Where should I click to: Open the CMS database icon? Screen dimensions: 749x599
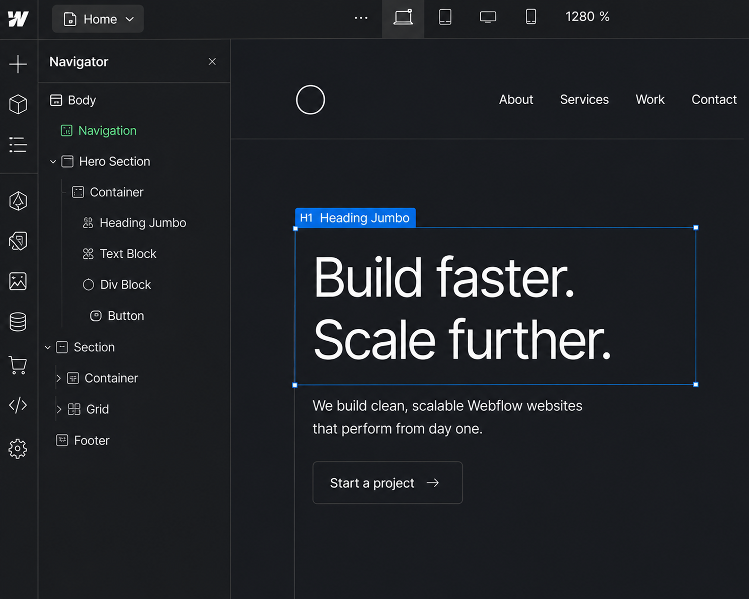(18, 322)
